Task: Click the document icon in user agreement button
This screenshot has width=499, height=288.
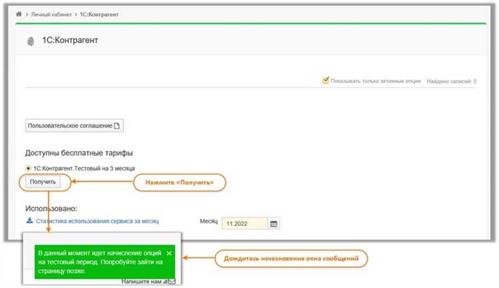Action: coord(117,126)
